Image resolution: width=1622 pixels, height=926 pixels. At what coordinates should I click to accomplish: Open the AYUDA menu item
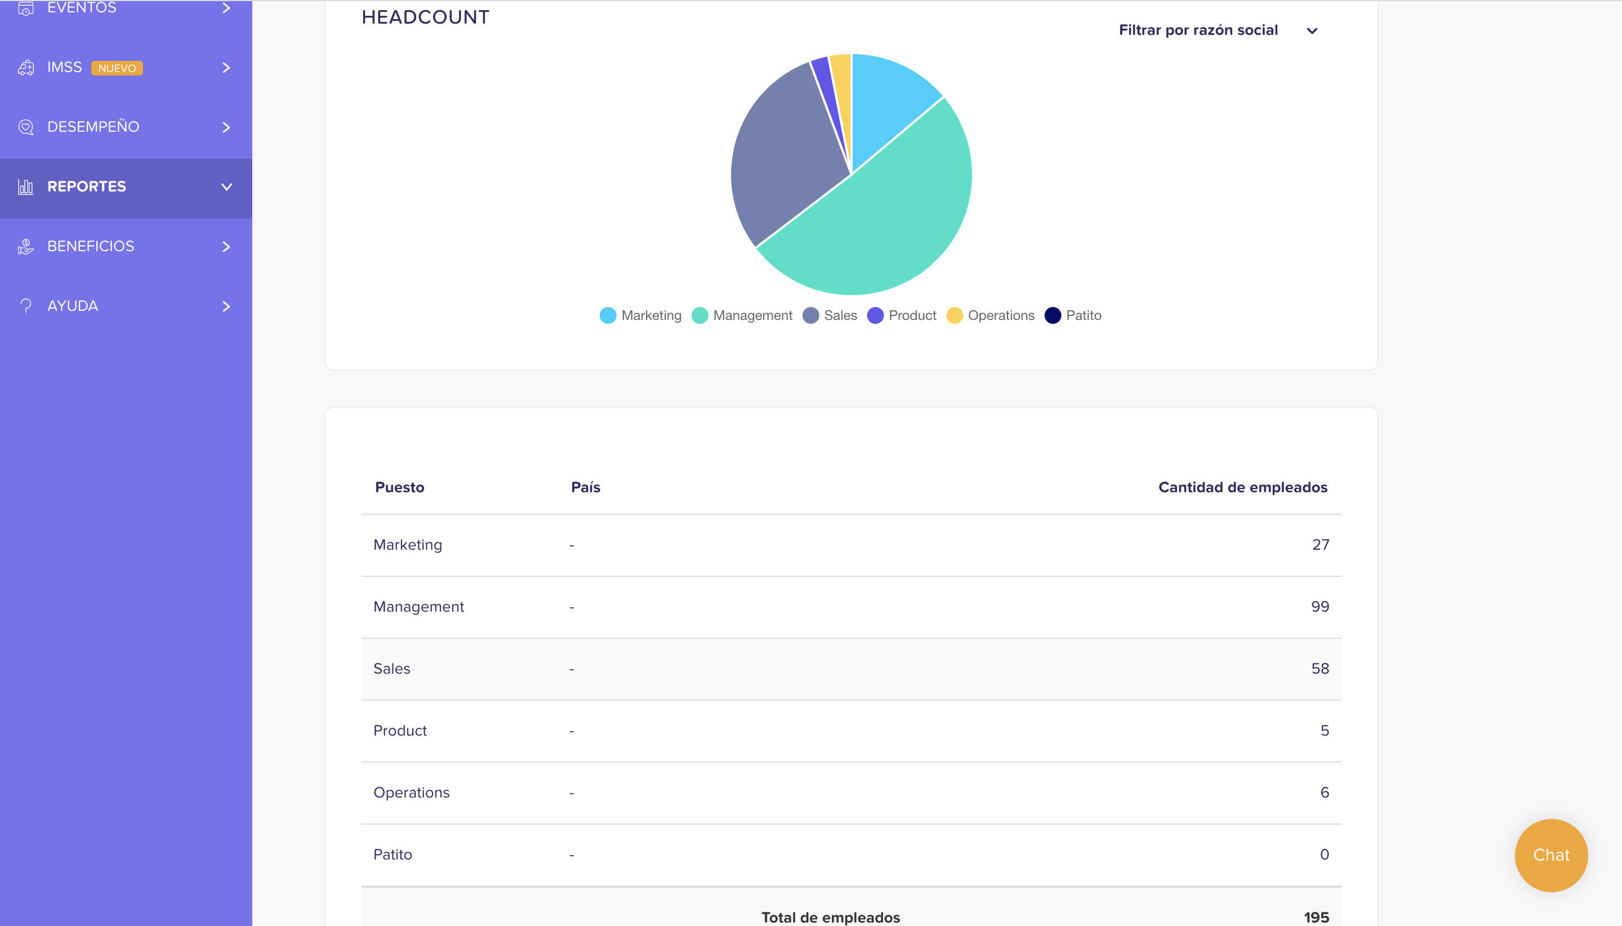pyautogui.click(x=126, y=306)
